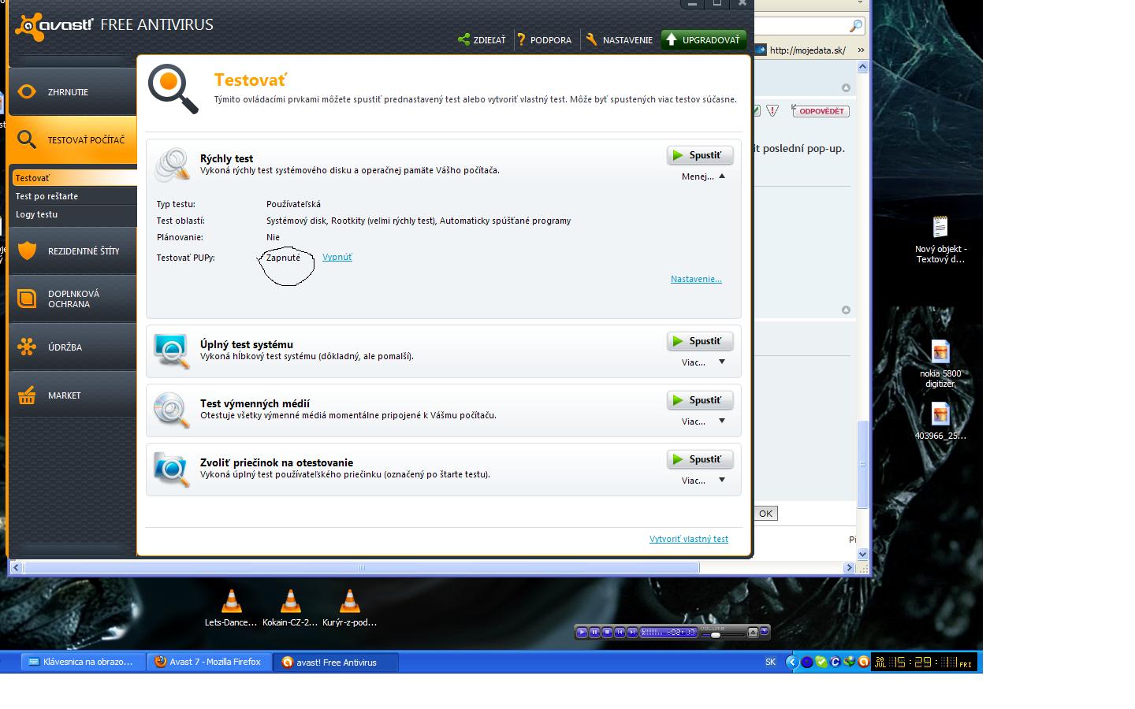Switch to avast! Free Antivirus taskbar item
Image resolution: width=1135 pixels, height=709 pixels.
pos(336,663)
